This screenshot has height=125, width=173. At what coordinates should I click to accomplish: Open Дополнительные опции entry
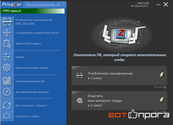click(32, 68)
